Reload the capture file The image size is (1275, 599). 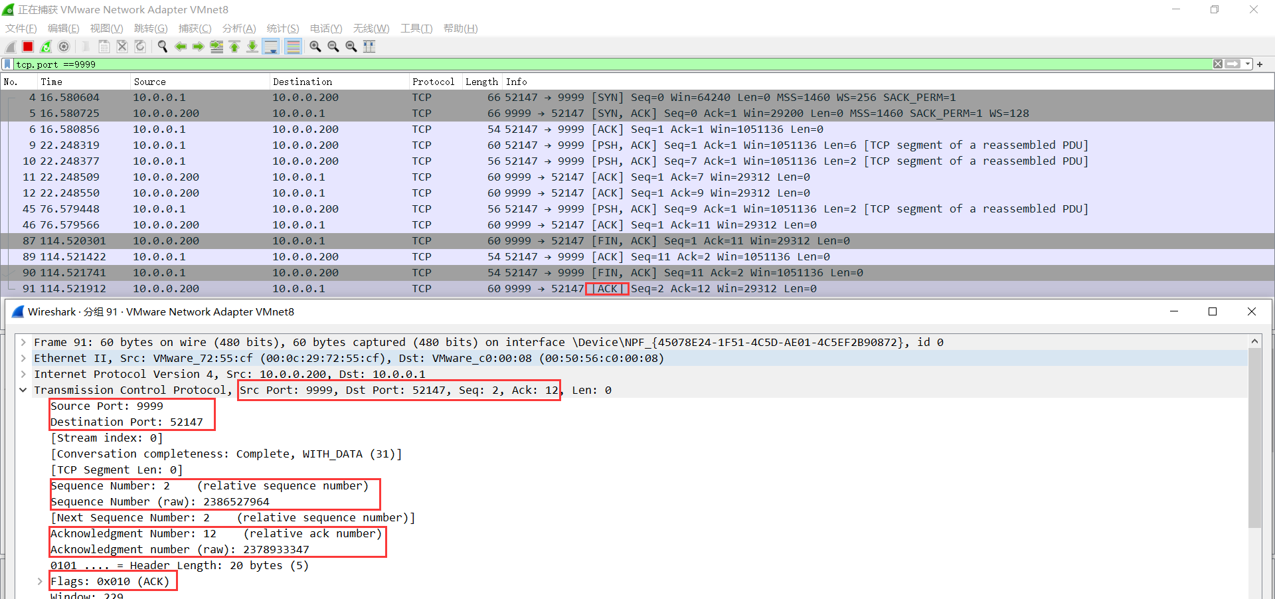coord(140,46)
